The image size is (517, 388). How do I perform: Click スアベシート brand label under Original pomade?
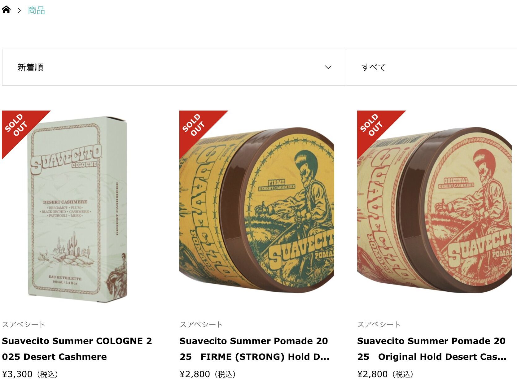pyautogui.click(x=379, y=325)
